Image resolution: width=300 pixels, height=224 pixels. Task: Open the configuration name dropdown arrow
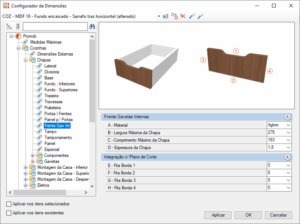[159, 16]
